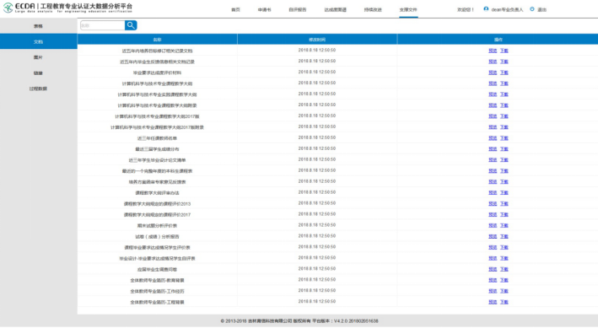Preview 最近三届学生成绩分布
The height and width of the screenshot is (328, 598).
pos(493,148)
